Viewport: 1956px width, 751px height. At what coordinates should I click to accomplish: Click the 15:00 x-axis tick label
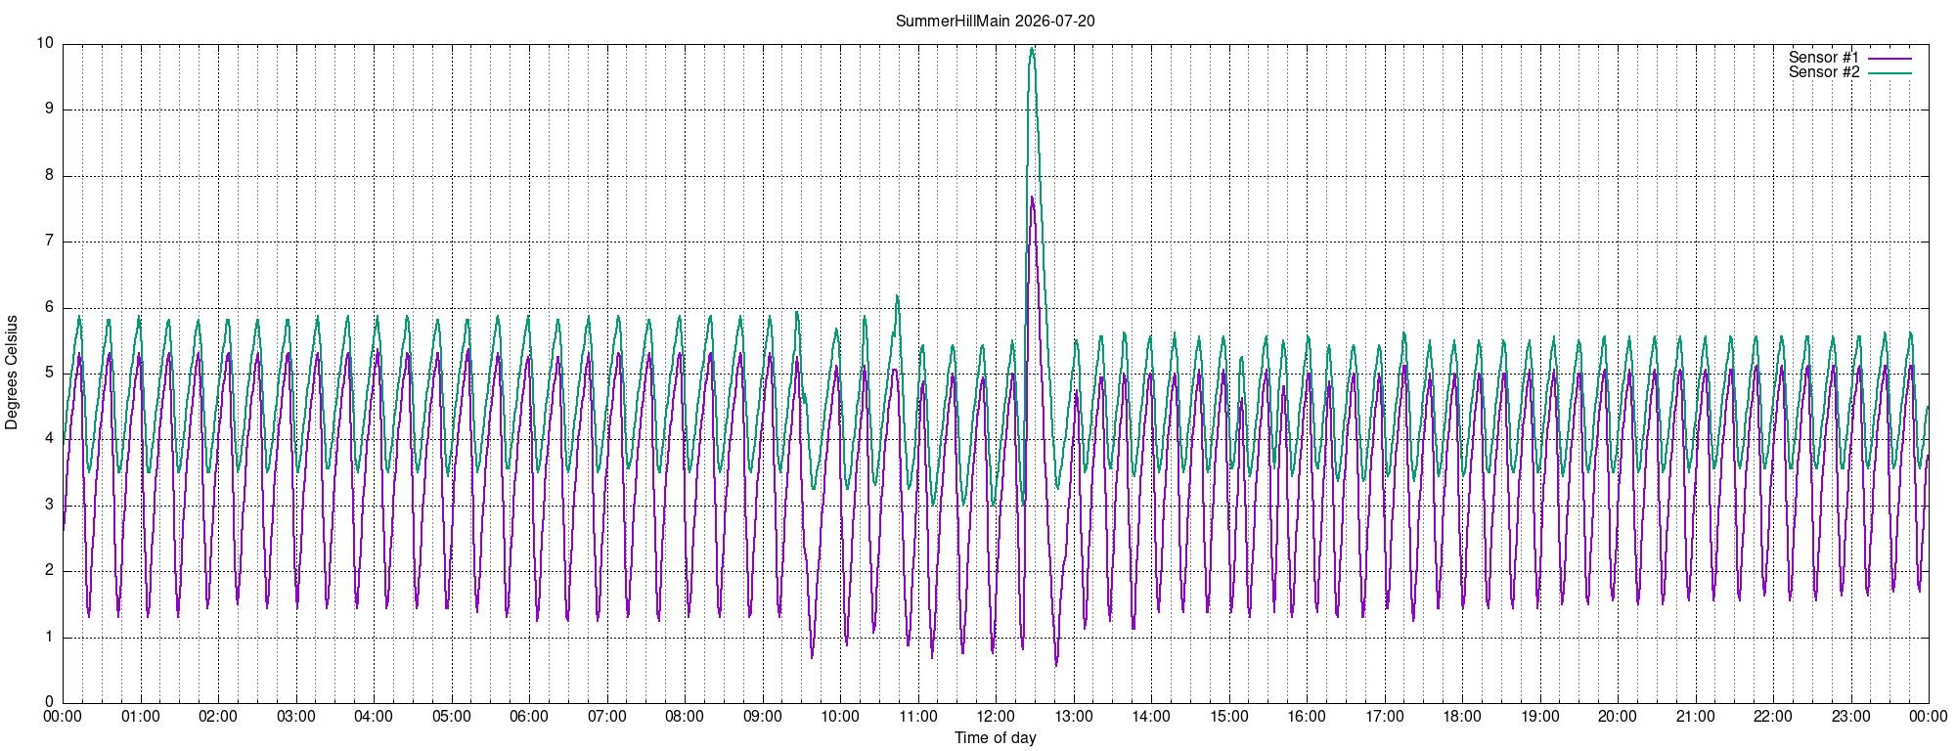[1229, 716]
